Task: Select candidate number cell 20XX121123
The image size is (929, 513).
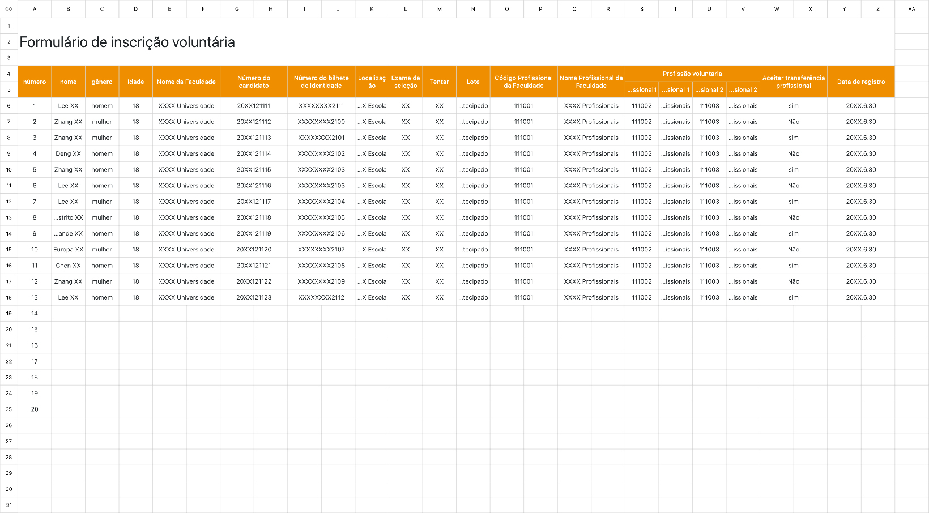Action: point(254,298)
